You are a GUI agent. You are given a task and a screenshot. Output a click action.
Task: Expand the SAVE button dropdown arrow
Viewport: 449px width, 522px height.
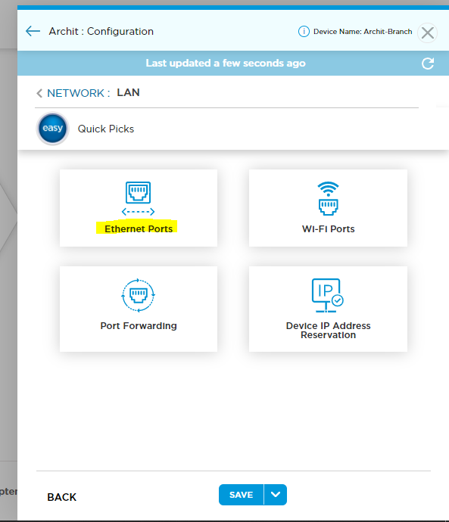276,495
